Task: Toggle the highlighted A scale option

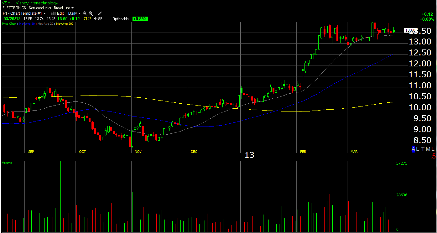Action: (414, 149)
